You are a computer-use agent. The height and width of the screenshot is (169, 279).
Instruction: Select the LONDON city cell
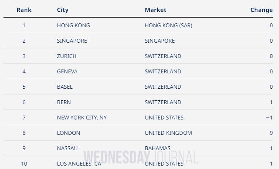[68, 133]
